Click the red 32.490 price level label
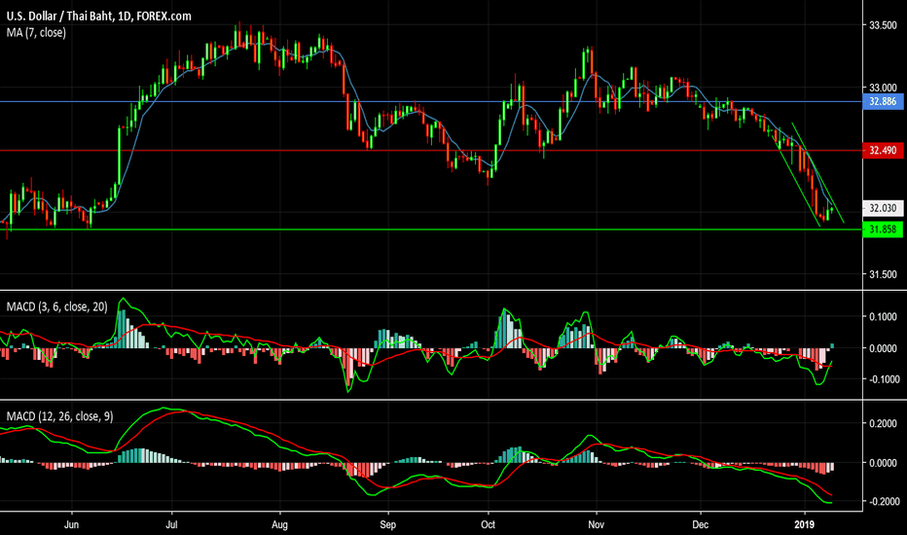This screenshot has width=907, height=535. (x=883, y=151)
